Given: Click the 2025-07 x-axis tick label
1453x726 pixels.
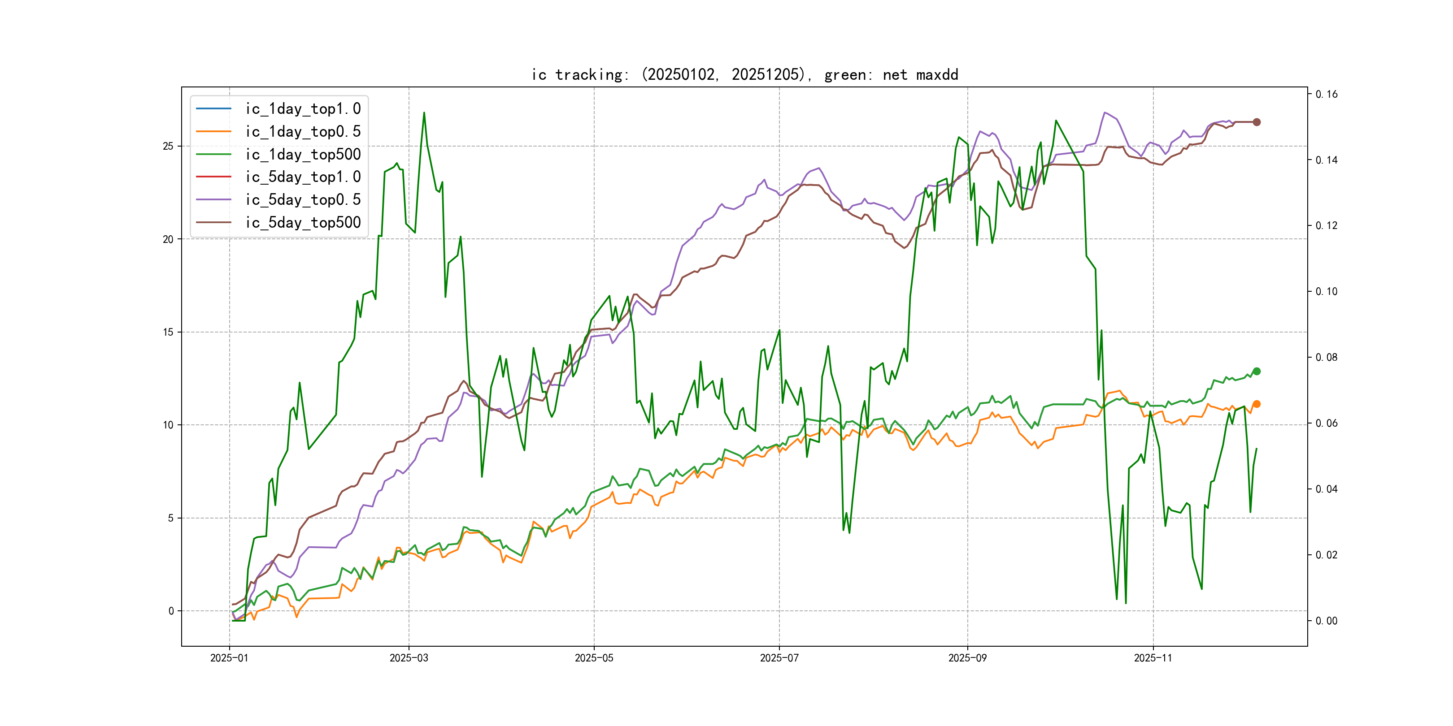Looking at the screenshot, I should [779, 658].
